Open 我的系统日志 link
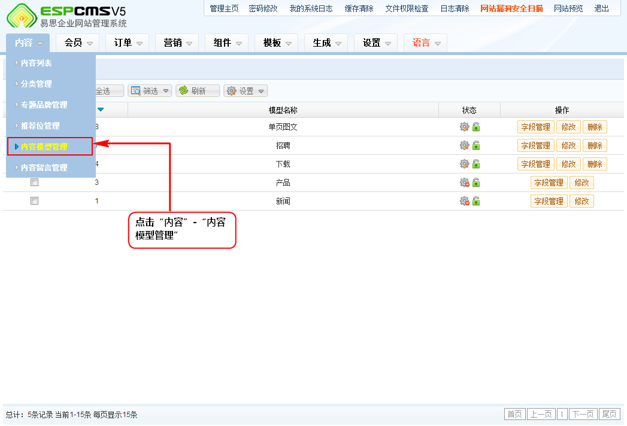The image size is (627, 426). 311,8
